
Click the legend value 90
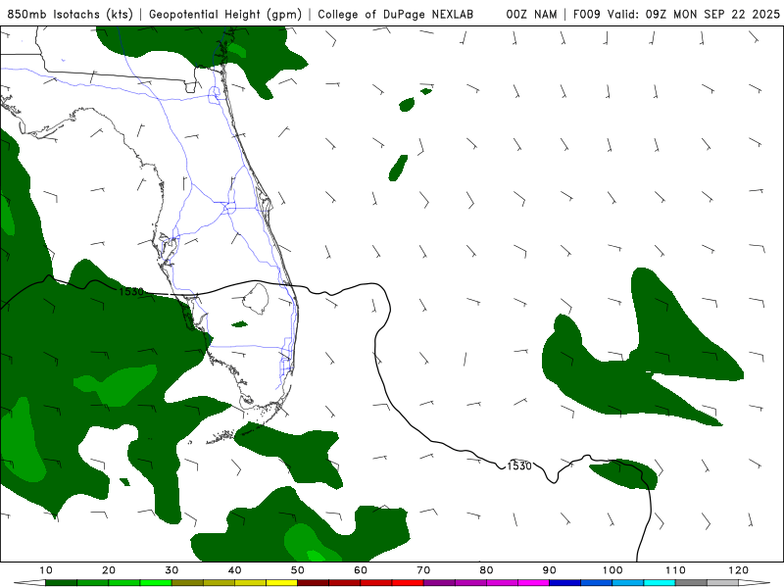(550, 570)
